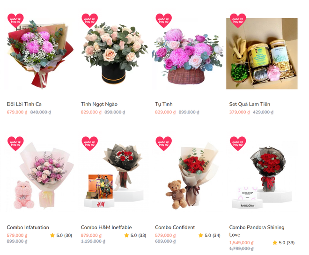Open Tình Ngọt Ngào product title
Viewport: 309px width, 255px height.
[99, 104]
